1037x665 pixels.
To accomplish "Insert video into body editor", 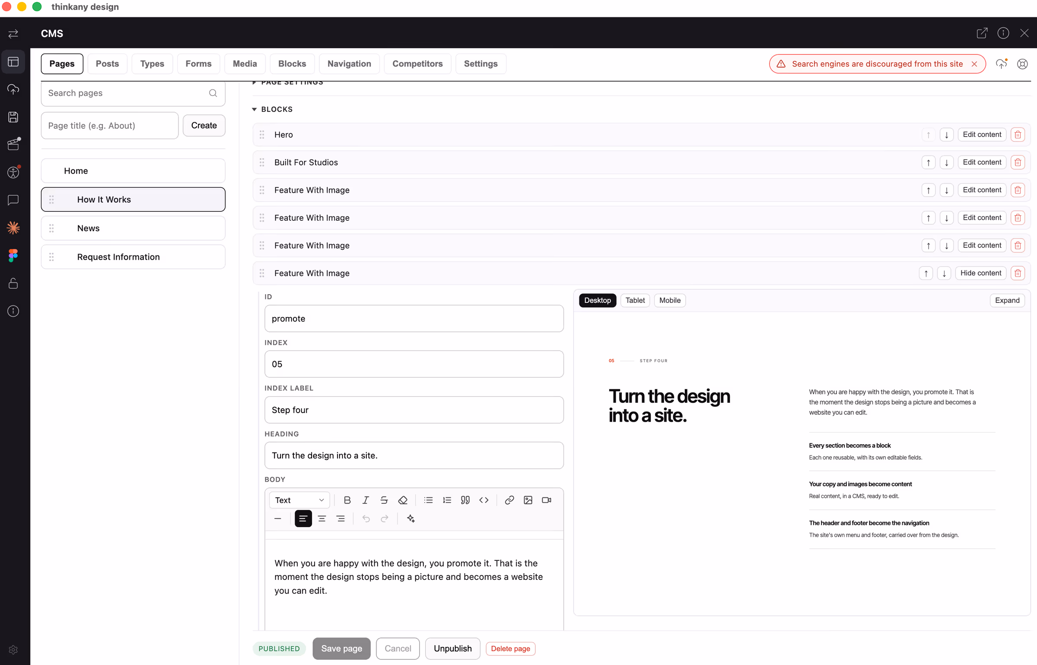I will [547, 500].
